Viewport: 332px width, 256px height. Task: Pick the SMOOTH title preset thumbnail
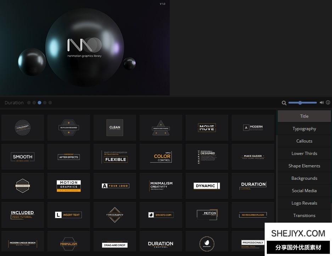point(23,157)
